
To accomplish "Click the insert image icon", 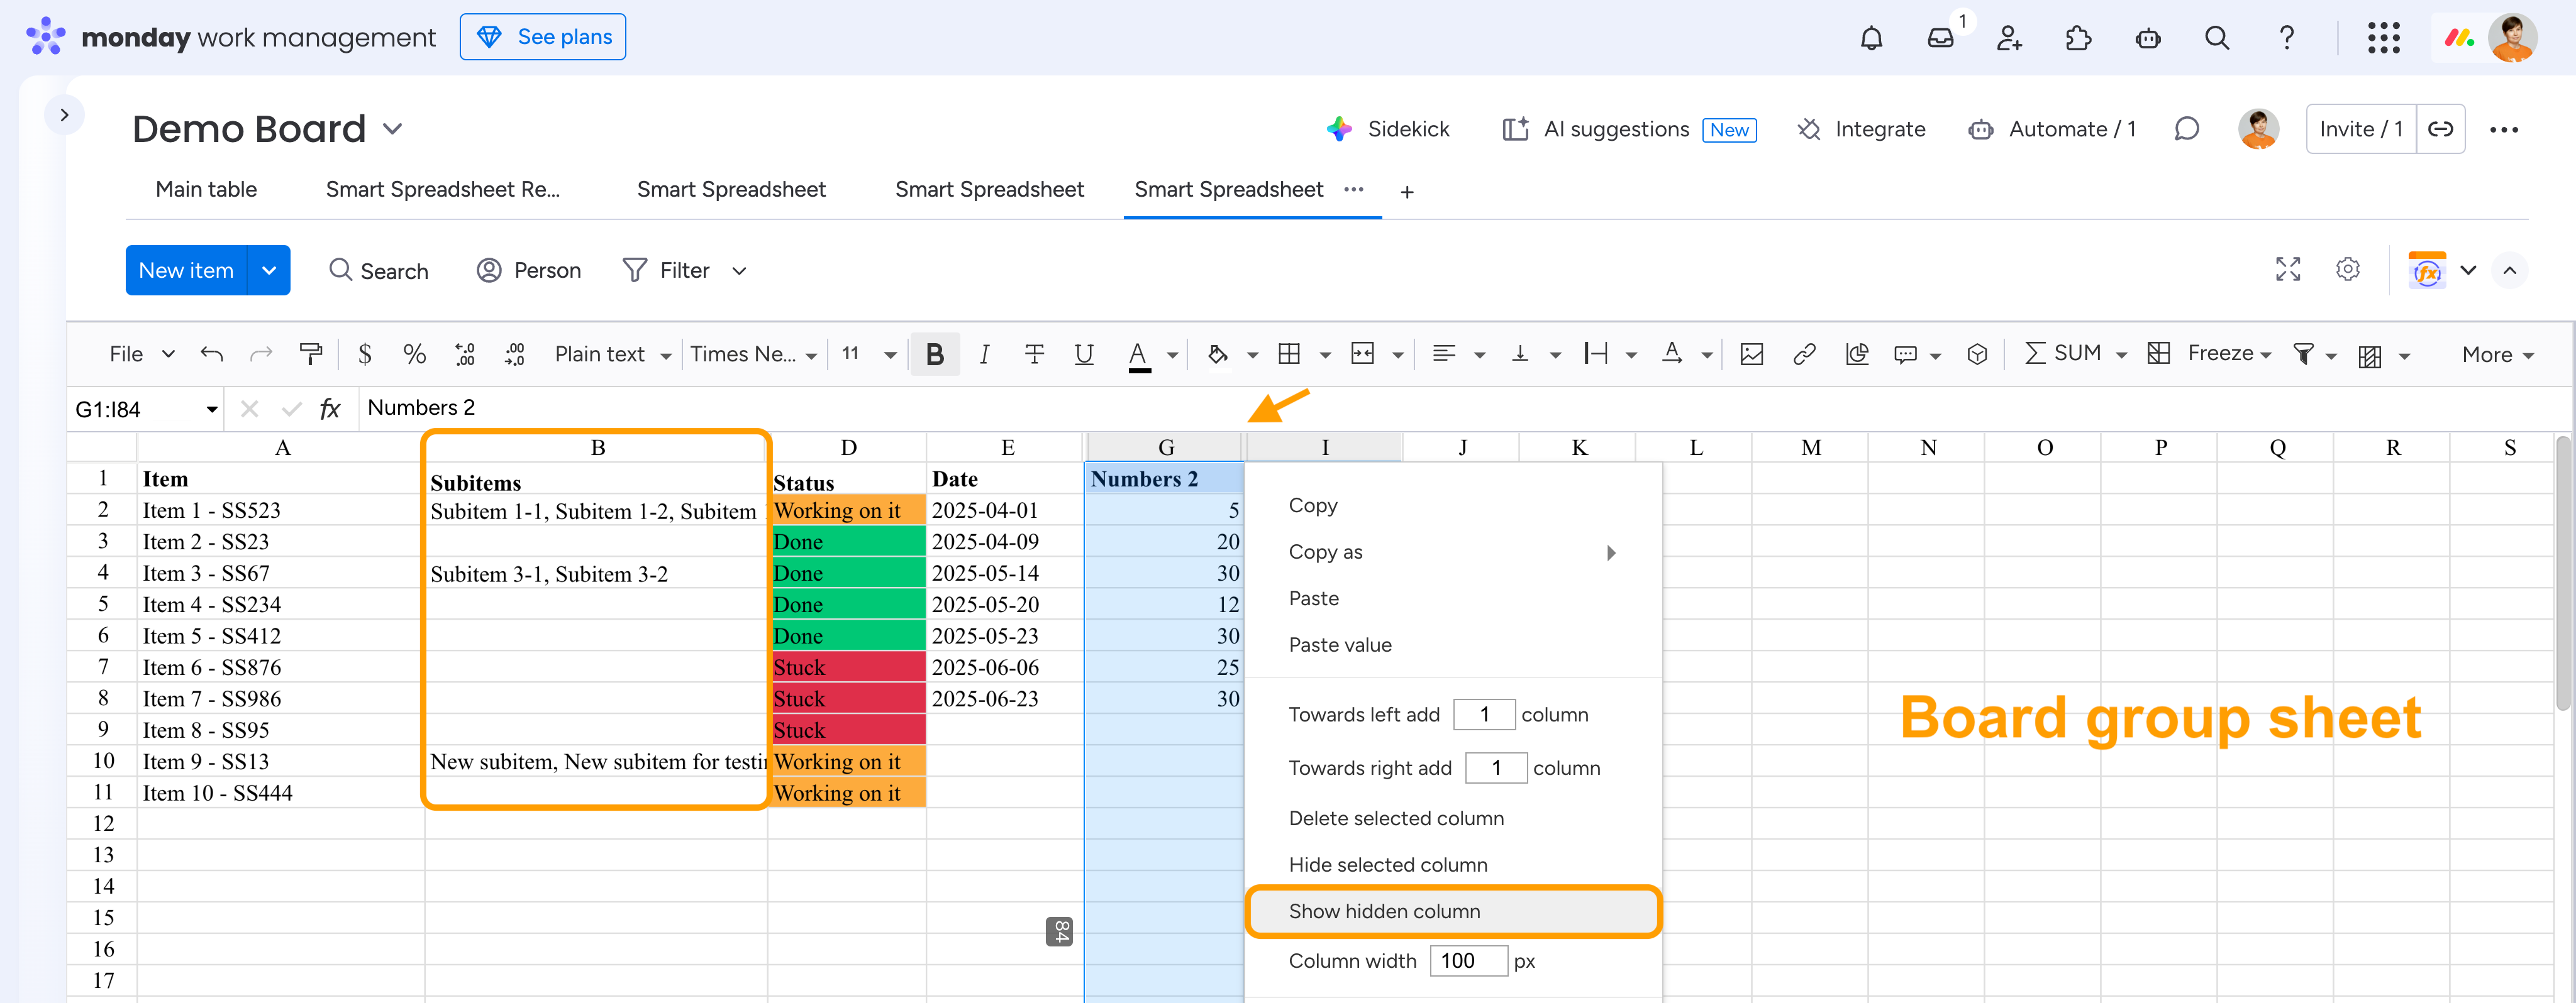I will click(x=1751, y=354).
